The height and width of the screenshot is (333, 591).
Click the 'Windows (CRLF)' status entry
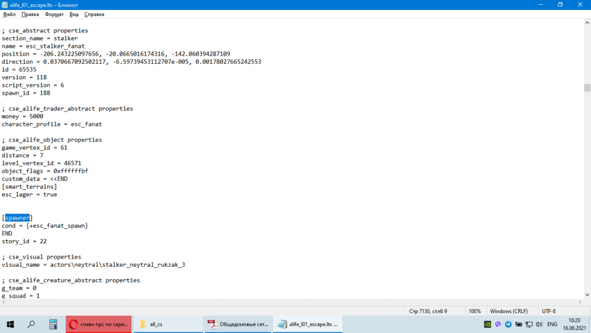(x=509, y=312)
